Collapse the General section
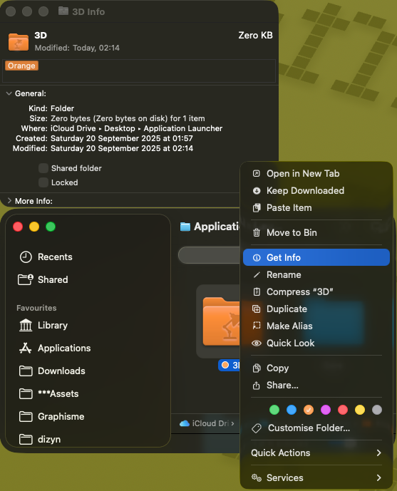397x491 pixels. point(9,93)
